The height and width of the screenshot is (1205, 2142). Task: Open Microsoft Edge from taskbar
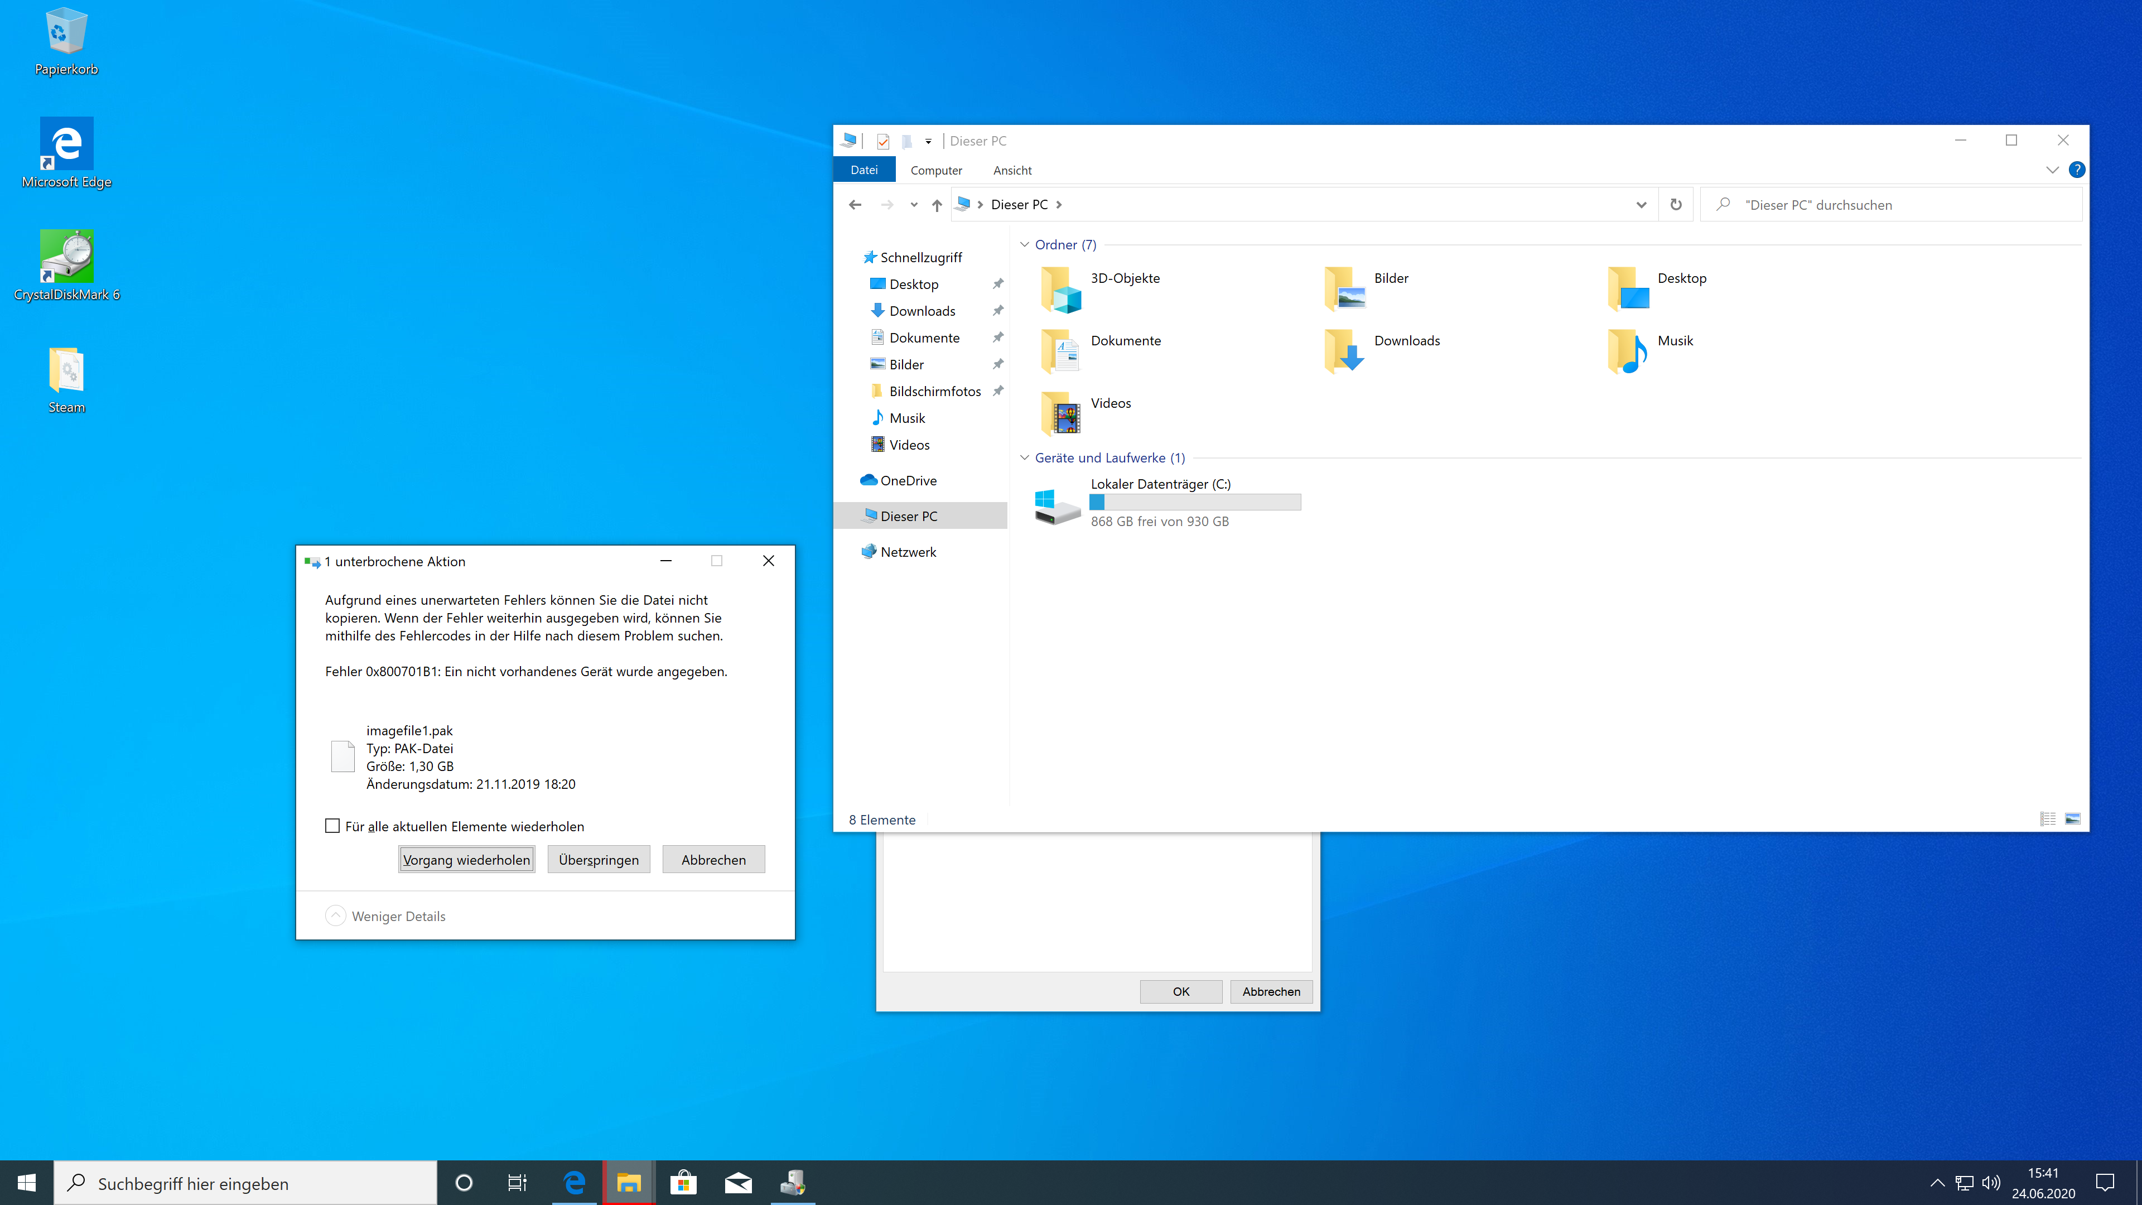pos(574,1183)
